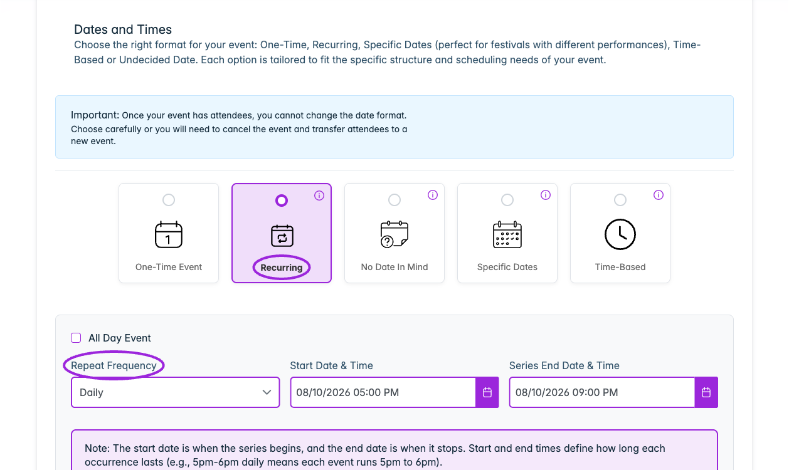Select the Recurring radio button
This screenshot has height=470, width=789.
click(282, 200)
